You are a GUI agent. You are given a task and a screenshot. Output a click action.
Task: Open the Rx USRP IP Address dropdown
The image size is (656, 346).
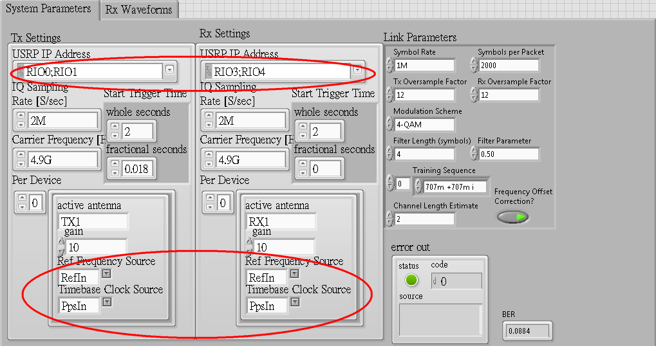point(357,70)
